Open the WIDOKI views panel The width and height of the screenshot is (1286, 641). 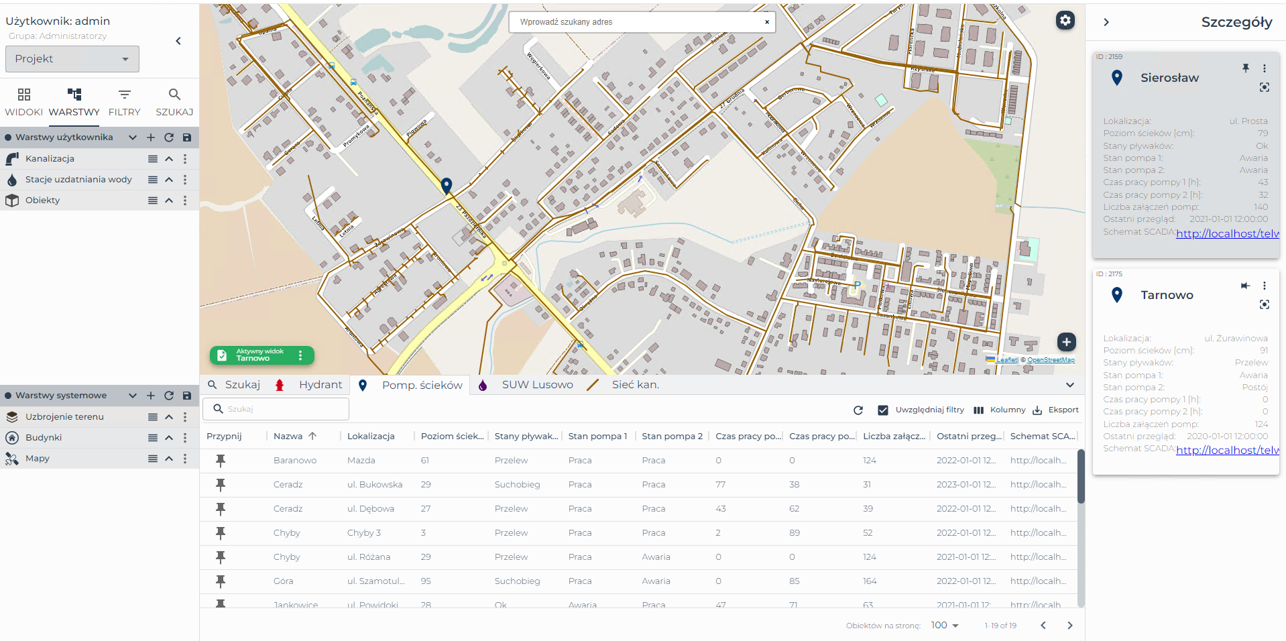pos(24,102)
